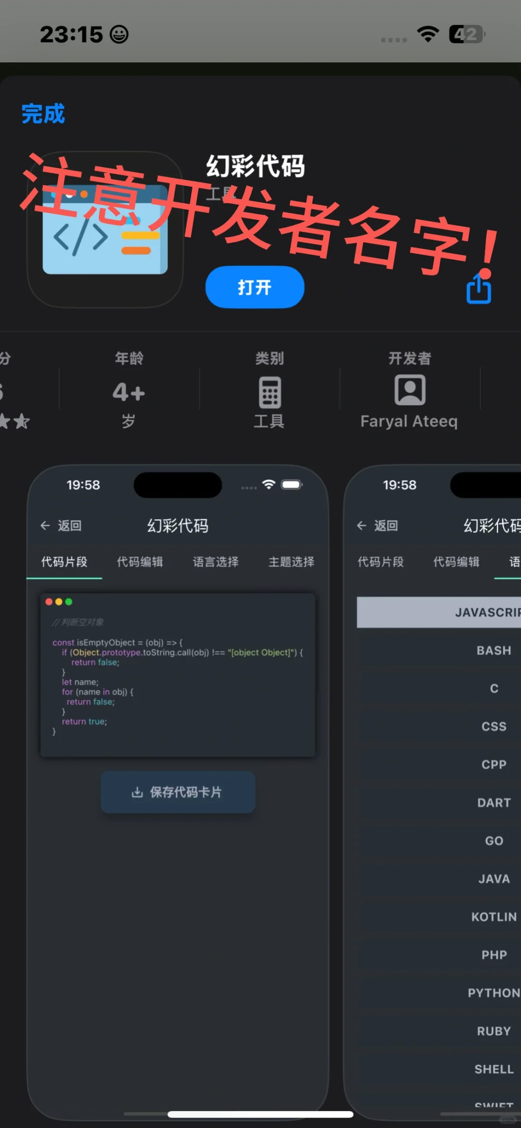Select 代码片段 tab in first screenshot
Viewport: 521px width, 1128px height.
point(64,562)
